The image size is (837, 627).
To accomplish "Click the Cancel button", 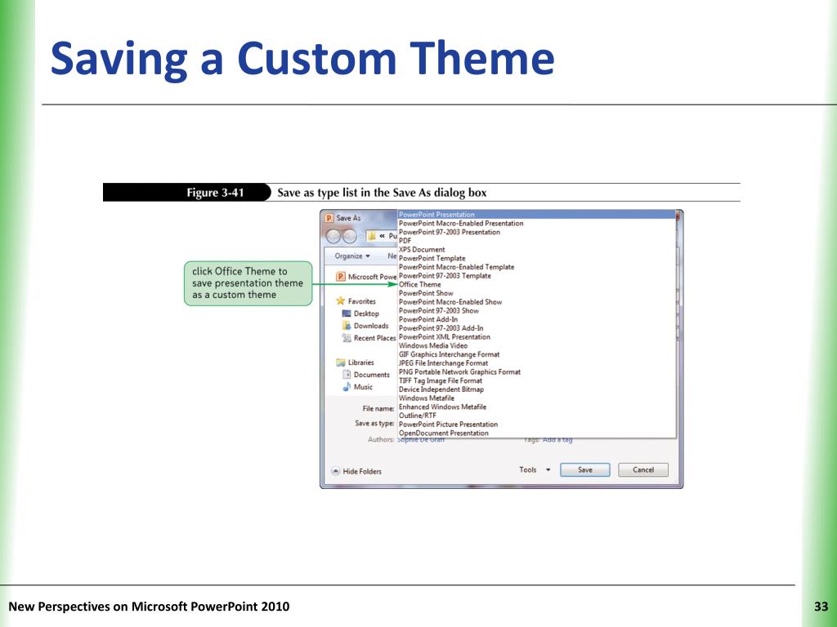I will tap(643, 469).
